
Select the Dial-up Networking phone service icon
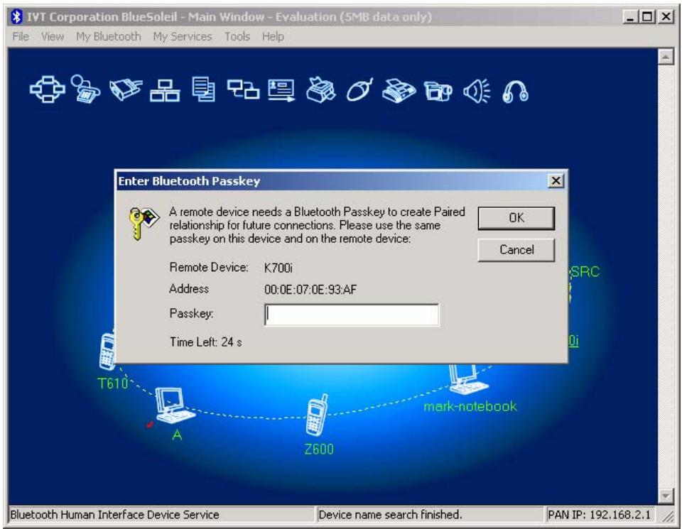point(85,89)
